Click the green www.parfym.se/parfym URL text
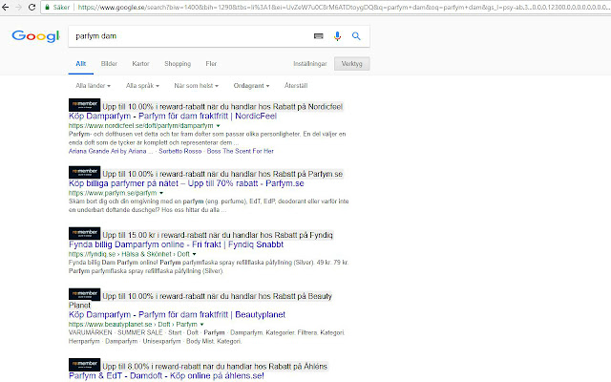 coord(113,193)
